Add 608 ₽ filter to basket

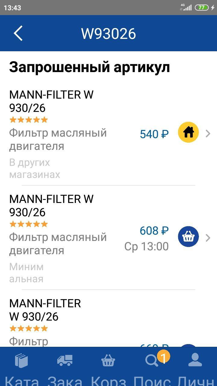188,237
